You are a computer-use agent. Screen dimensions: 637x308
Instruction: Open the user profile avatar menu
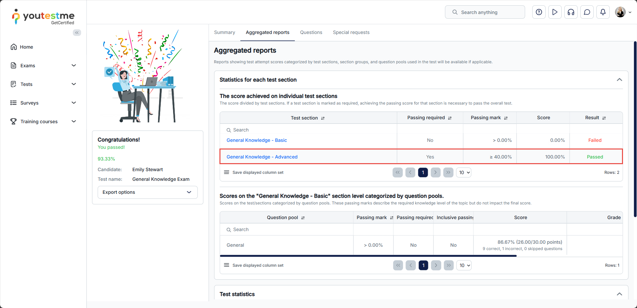pyautogui.click(x=623, y=12)
